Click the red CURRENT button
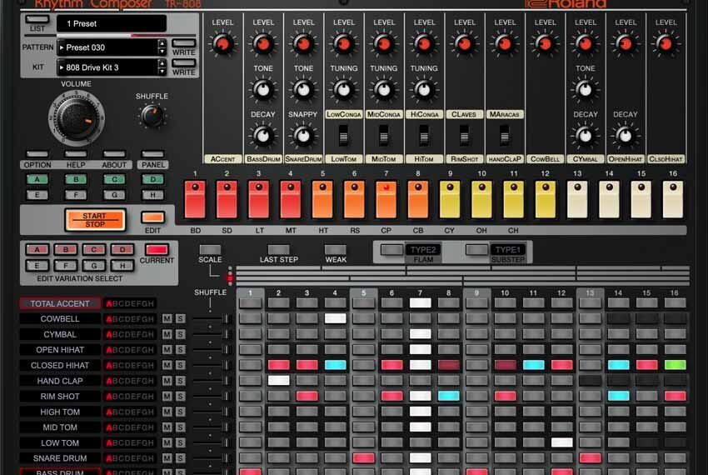Viewport: 708px width, 475px height. [157, 249]
